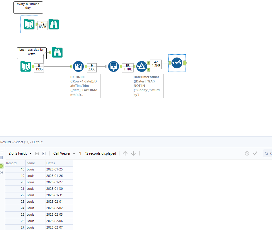This screenshot has height=230, width=272.
Task: Click the select-all fields checkbox in Results toolbar
Action: point(37,153)
